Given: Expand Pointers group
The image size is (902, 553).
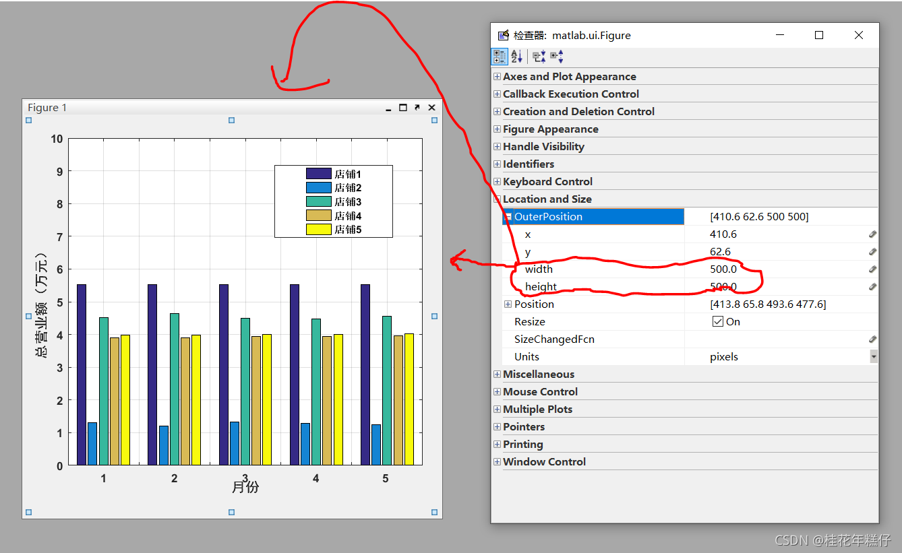Looking at the screenshot, I should [x=498, y=427].
